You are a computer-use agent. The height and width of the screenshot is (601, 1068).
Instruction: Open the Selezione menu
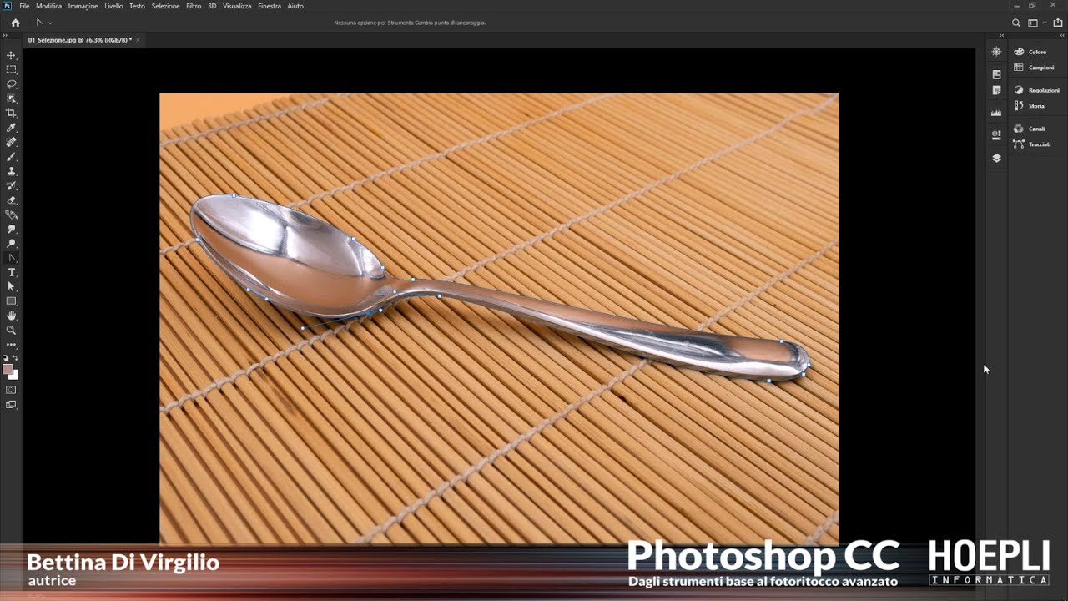pos(165,6)
